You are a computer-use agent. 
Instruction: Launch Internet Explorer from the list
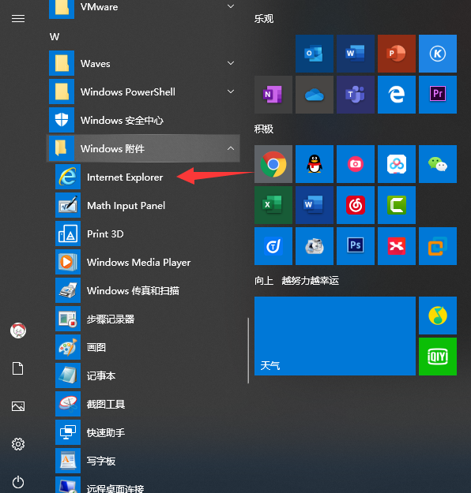click(146, 177)
